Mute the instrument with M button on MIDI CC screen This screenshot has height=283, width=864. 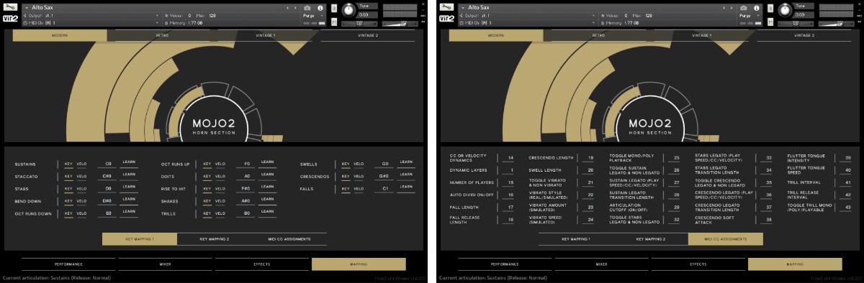[x=770, y=22]
